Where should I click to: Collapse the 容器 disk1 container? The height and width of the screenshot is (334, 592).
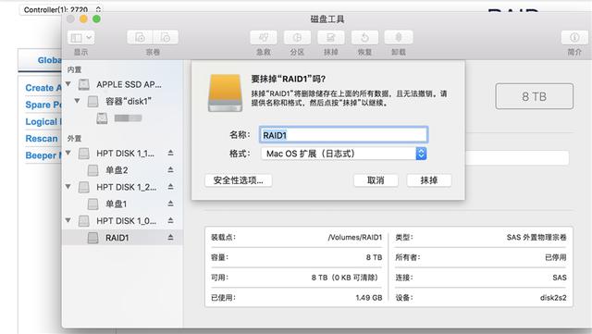click(x=77, y=101)
